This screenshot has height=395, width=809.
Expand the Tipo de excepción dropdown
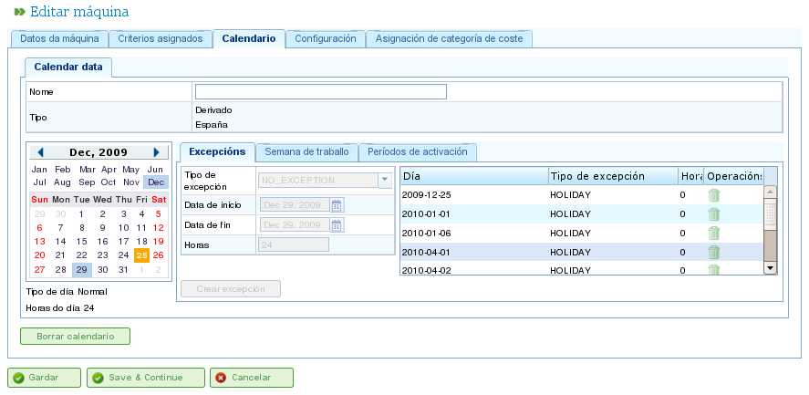384,181
